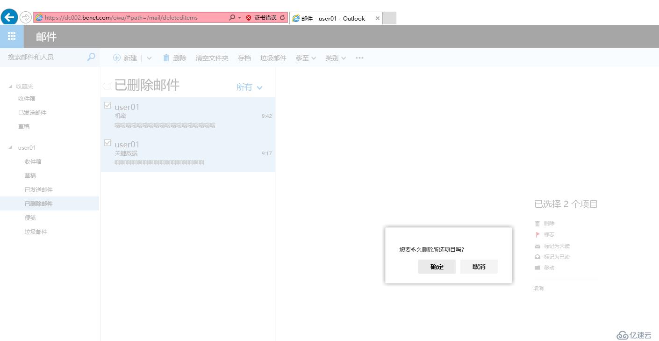Toggle the select-all checkbox beside 已删除邮件

coord(107,86)
